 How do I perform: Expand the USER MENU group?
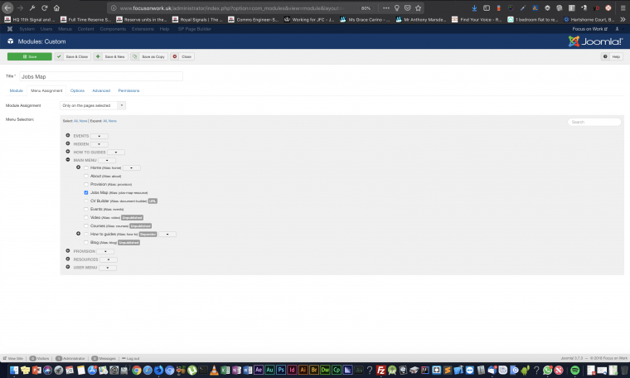click(68, 267)
